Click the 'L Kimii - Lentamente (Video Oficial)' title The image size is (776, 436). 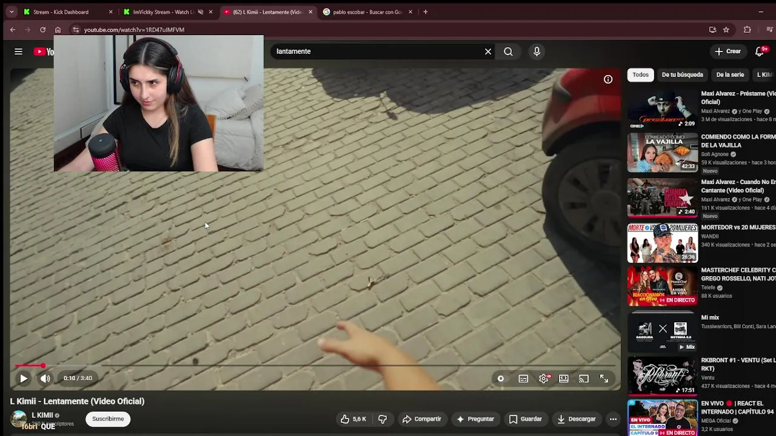(x=77, y=401)
